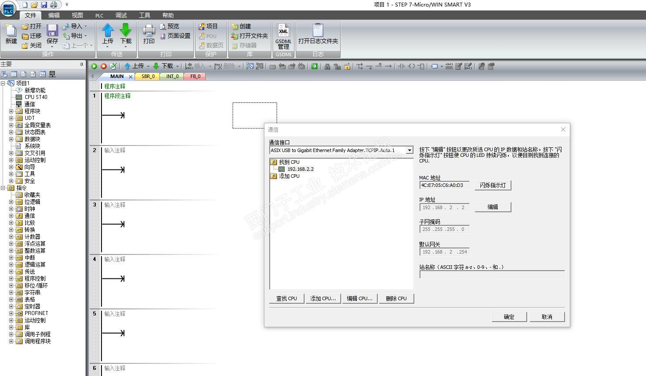Click the 系统块 item in the project tree
The width and height of the screenshot is (646, 376).
pos(32,146)
